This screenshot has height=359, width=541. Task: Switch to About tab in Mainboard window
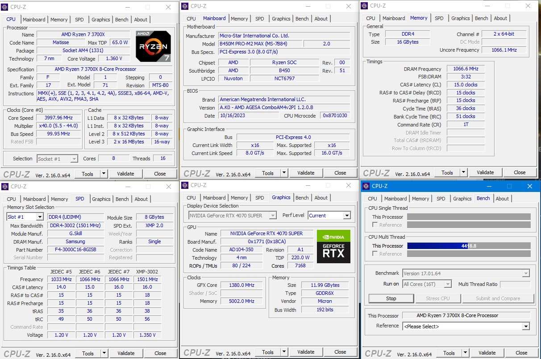pyautogui.click(x=321, y=19)
